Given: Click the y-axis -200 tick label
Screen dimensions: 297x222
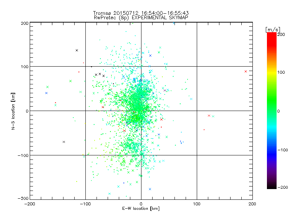Looking at the screenshot, I should click(23, 198).
